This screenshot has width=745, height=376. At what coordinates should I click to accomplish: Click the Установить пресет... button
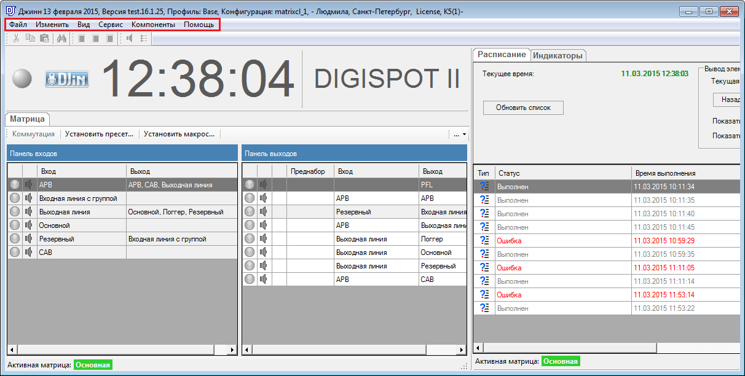pos(100,134)
